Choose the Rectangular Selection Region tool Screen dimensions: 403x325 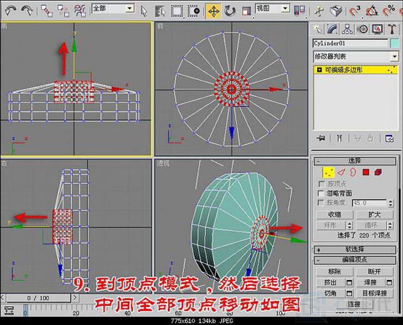[177, 11]
